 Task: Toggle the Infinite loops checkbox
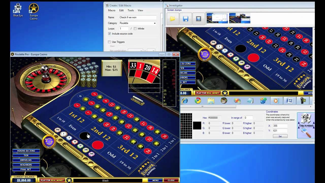point(135,28)
